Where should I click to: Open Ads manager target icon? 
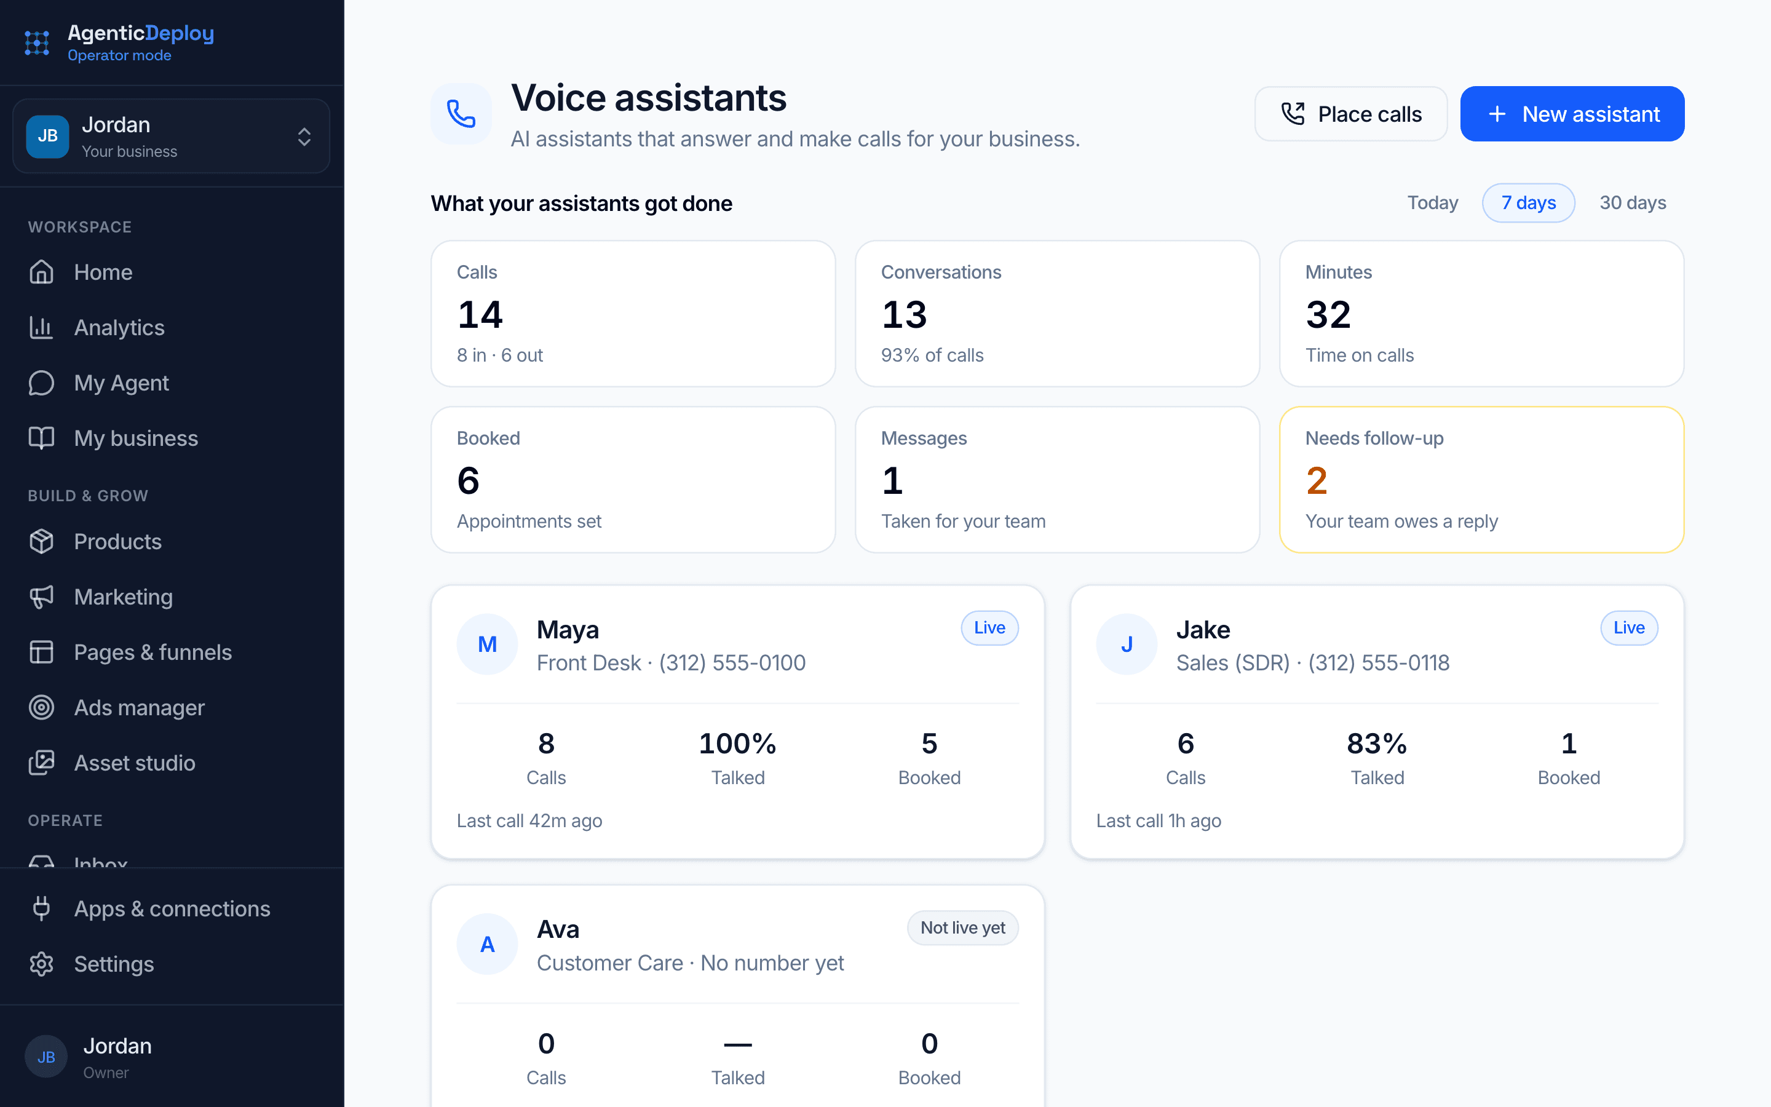42,707
